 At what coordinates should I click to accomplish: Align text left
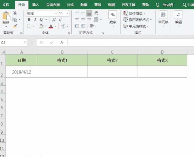click(77, 19)
